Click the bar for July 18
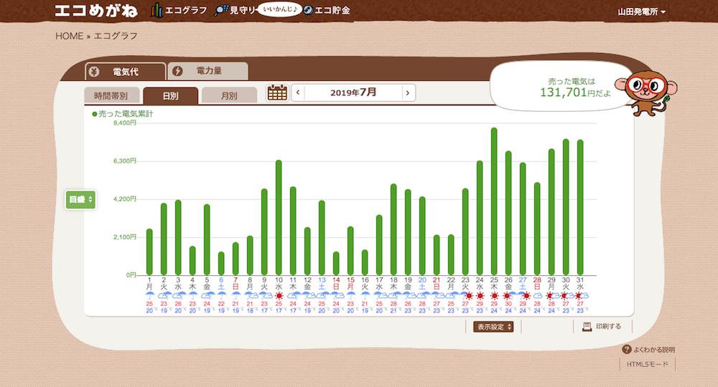Viewport: 718px width, 387px height. pos(393,229)
